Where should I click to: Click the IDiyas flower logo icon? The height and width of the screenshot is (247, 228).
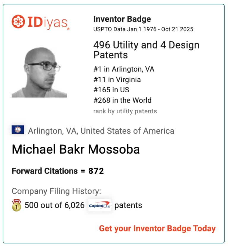point(18,21)
